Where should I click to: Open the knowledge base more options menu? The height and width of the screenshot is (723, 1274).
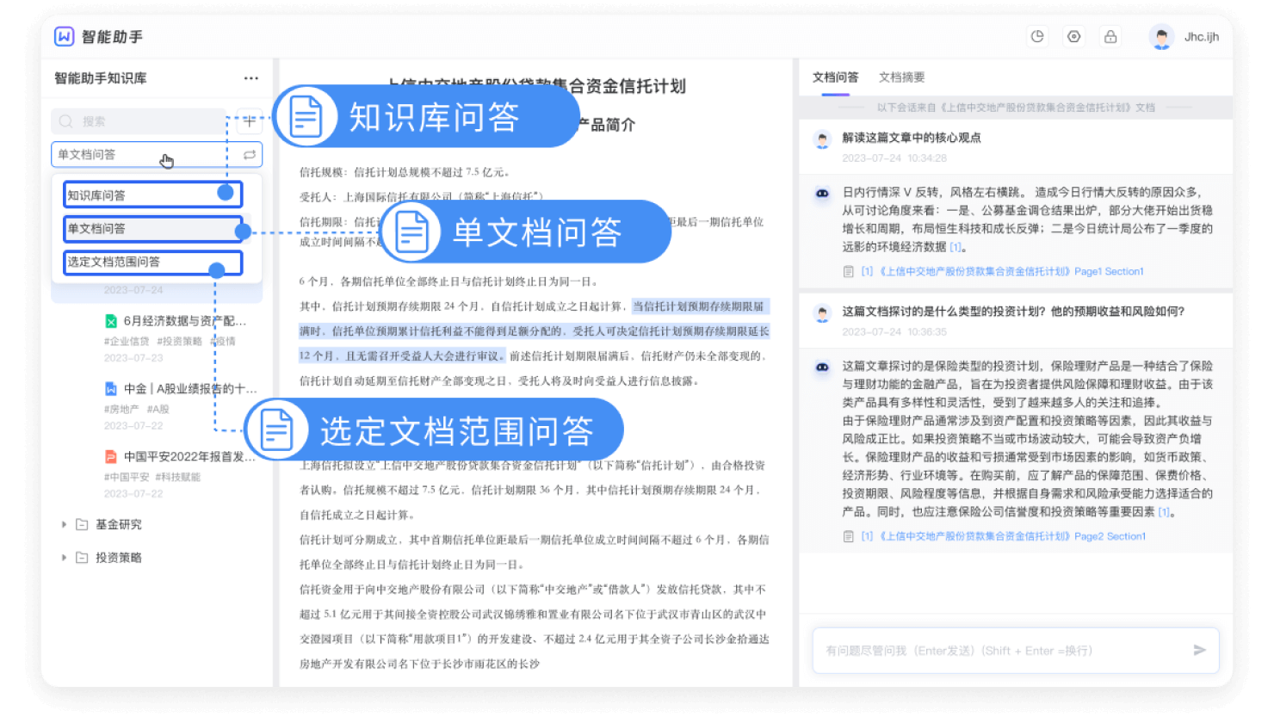pos(251,77)
